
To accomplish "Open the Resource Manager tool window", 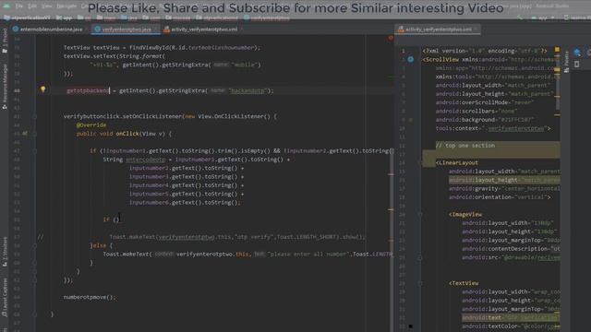I will 5,86.
